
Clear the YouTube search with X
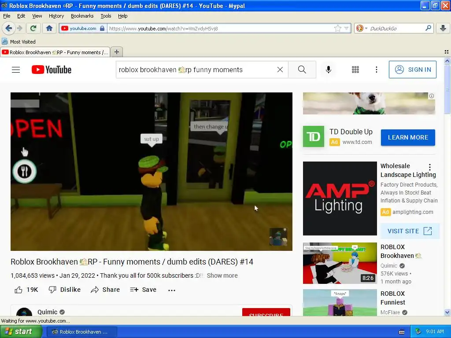(x=280, y=70)
